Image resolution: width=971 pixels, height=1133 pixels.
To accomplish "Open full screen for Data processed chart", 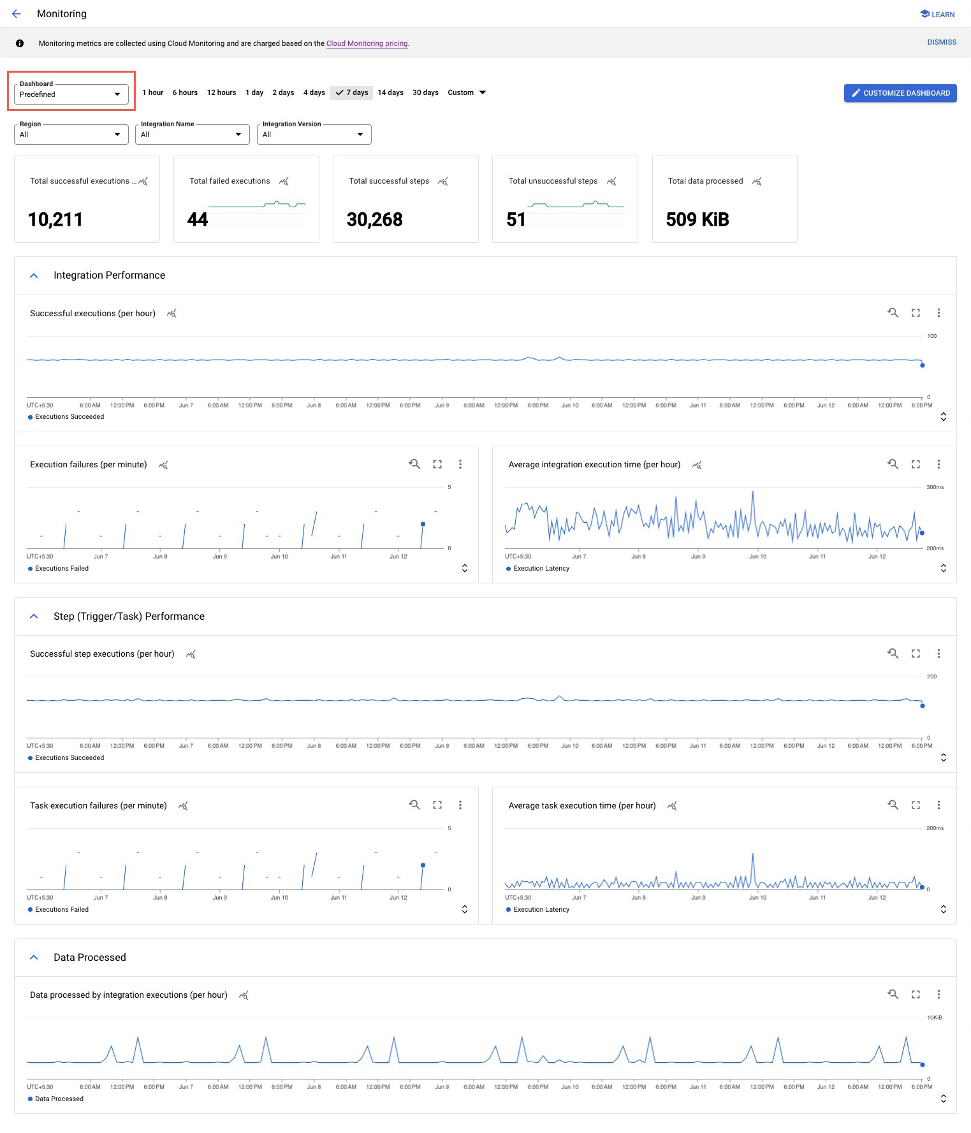I will coord(916,994).
